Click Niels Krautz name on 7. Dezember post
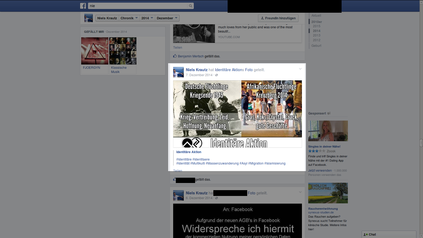Image resolution: width=423 pixels, height=238 pixels. [196, 70]
